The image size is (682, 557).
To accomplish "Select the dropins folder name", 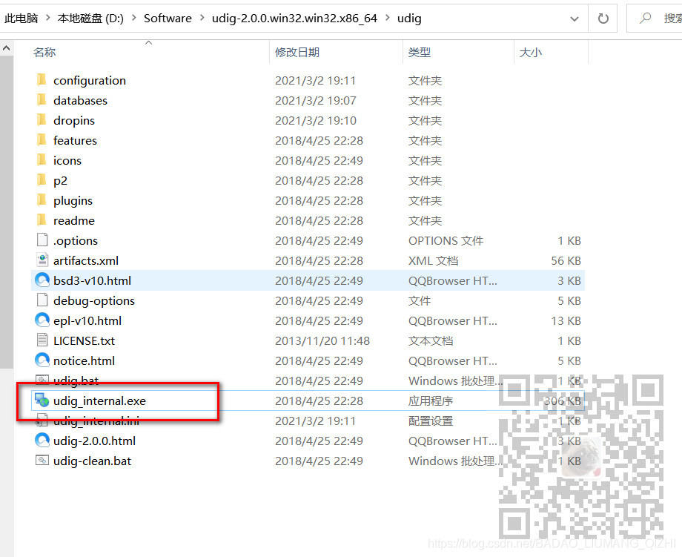I will (74, 121).
